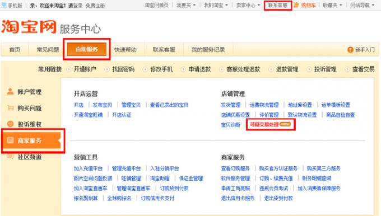The image size is (381, 216).
Task: Open the 发布宝贝 link under 开店运营
Action: click(x=103, y=105)
